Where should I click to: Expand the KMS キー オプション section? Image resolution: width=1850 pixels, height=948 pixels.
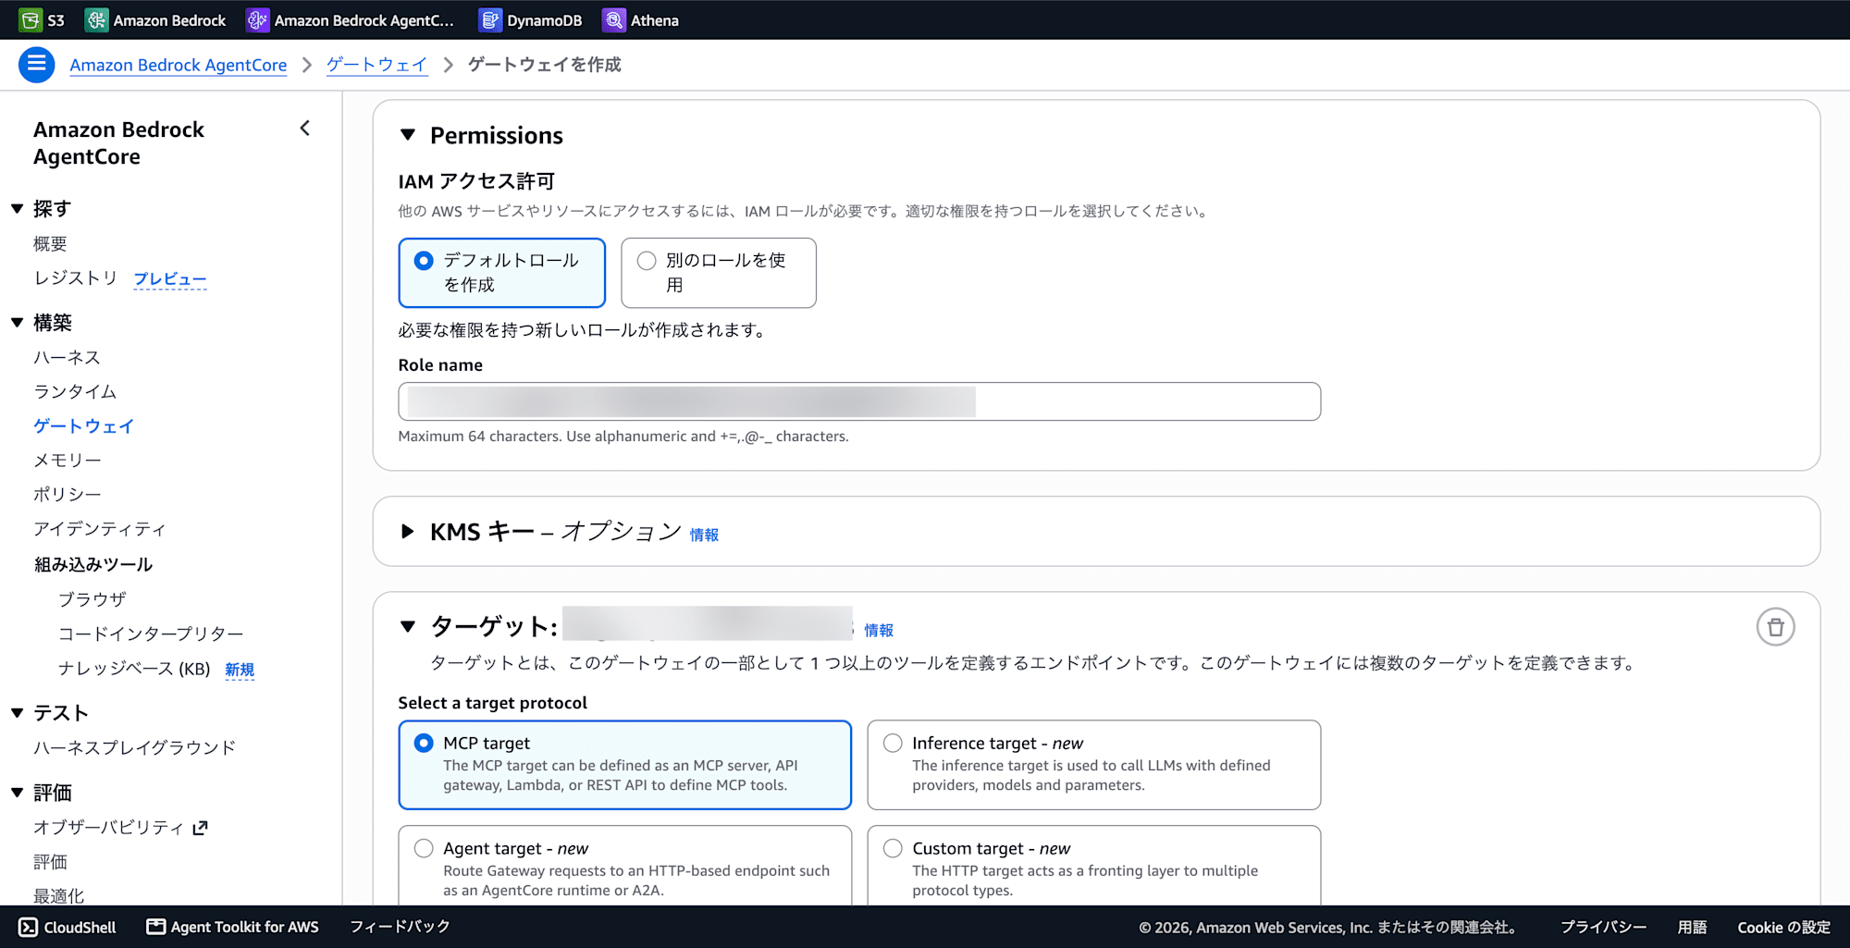[408, 532]
